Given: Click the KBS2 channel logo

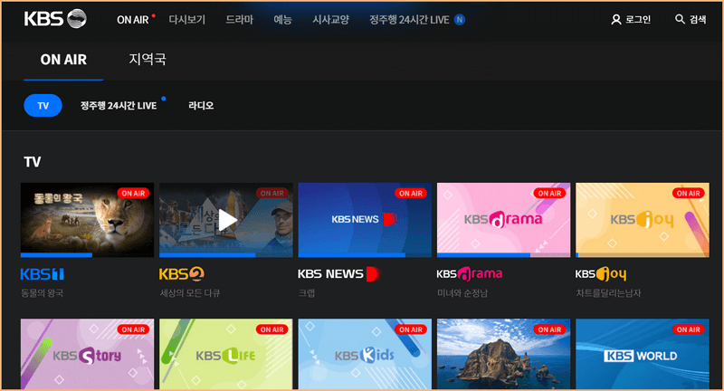Looking at the screenshot, I should 182,274.
